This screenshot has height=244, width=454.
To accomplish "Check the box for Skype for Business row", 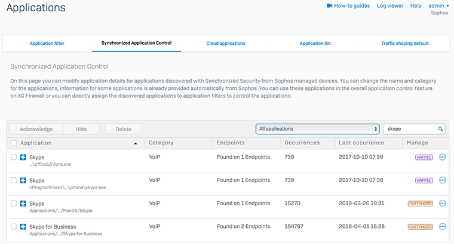I will tap(14, 226).
